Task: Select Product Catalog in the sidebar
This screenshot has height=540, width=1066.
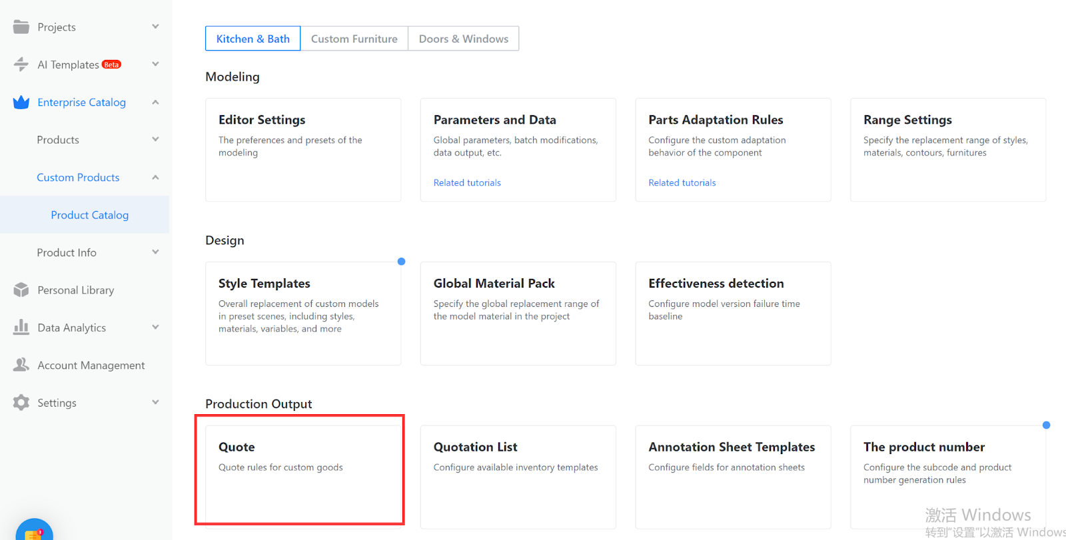Action: click(x=90, y=215)
